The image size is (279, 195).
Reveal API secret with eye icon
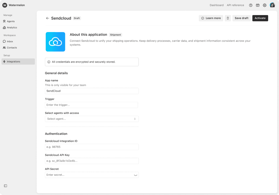(136, 175)
